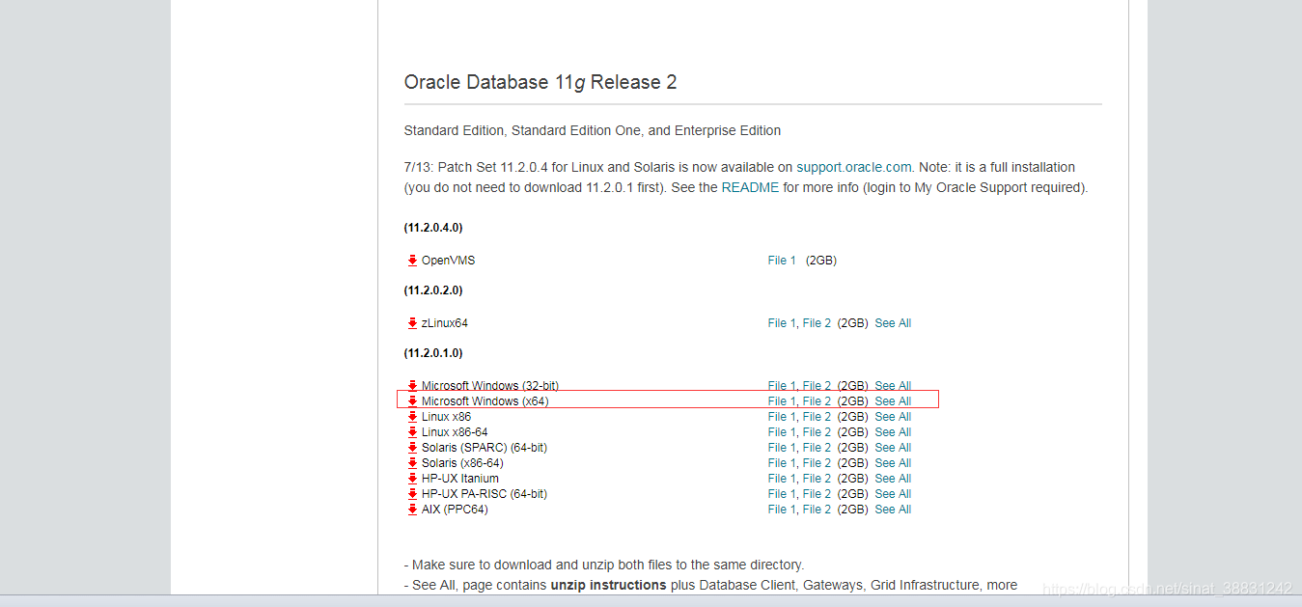Click download icon for Linux x86
Viewport: 1302px width, 607px height.
point(412,417)
